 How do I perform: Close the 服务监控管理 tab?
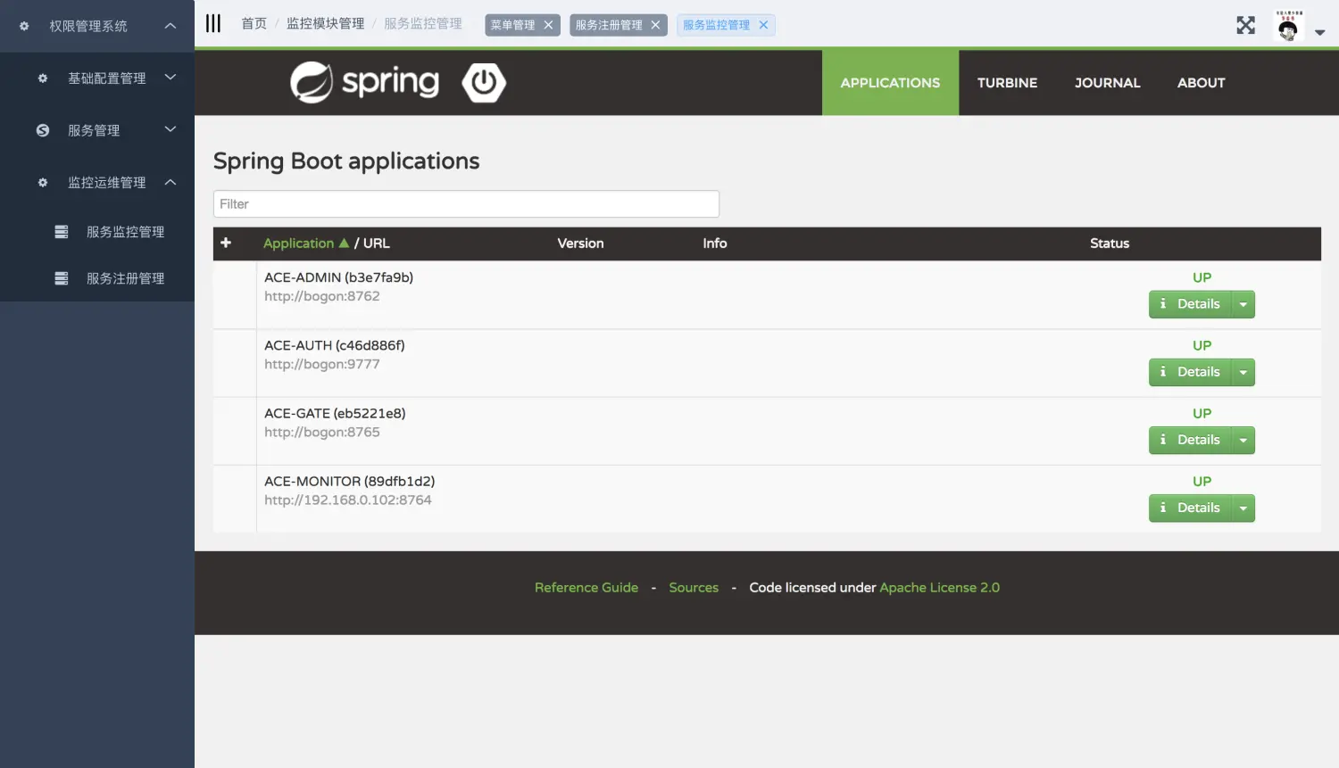coord(763,25)
